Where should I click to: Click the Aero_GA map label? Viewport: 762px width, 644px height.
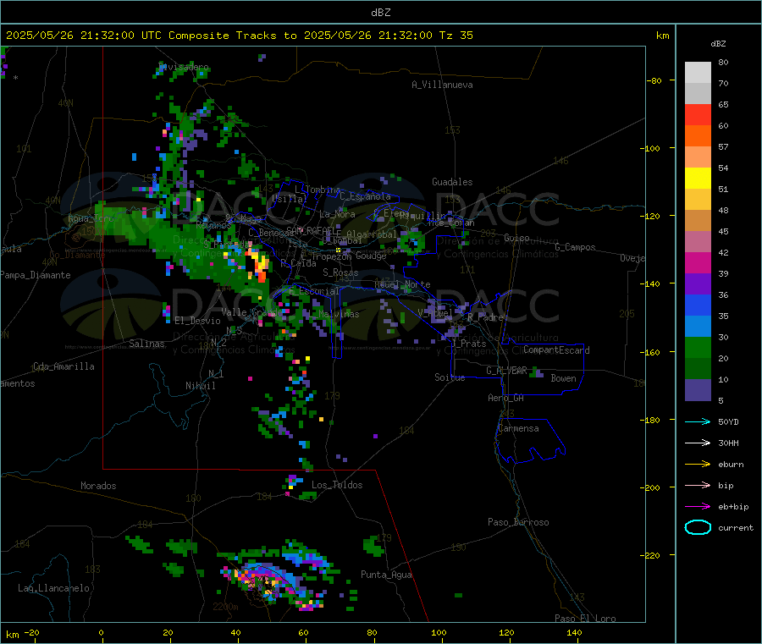tap(506, 398)
